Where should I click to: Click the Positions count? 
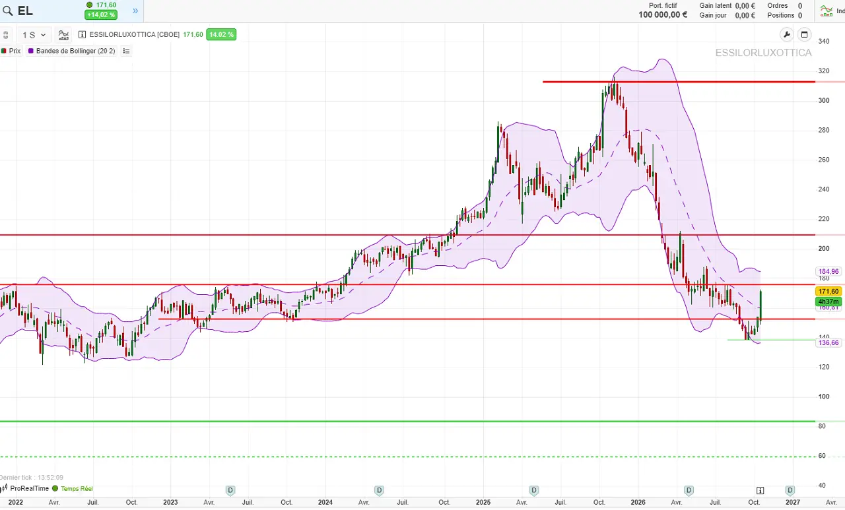point(800,16)
